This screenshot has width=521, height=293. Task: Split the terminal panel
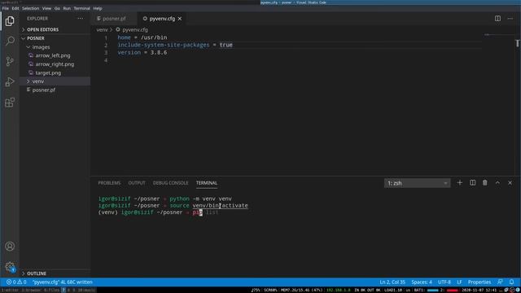point(472,182)
